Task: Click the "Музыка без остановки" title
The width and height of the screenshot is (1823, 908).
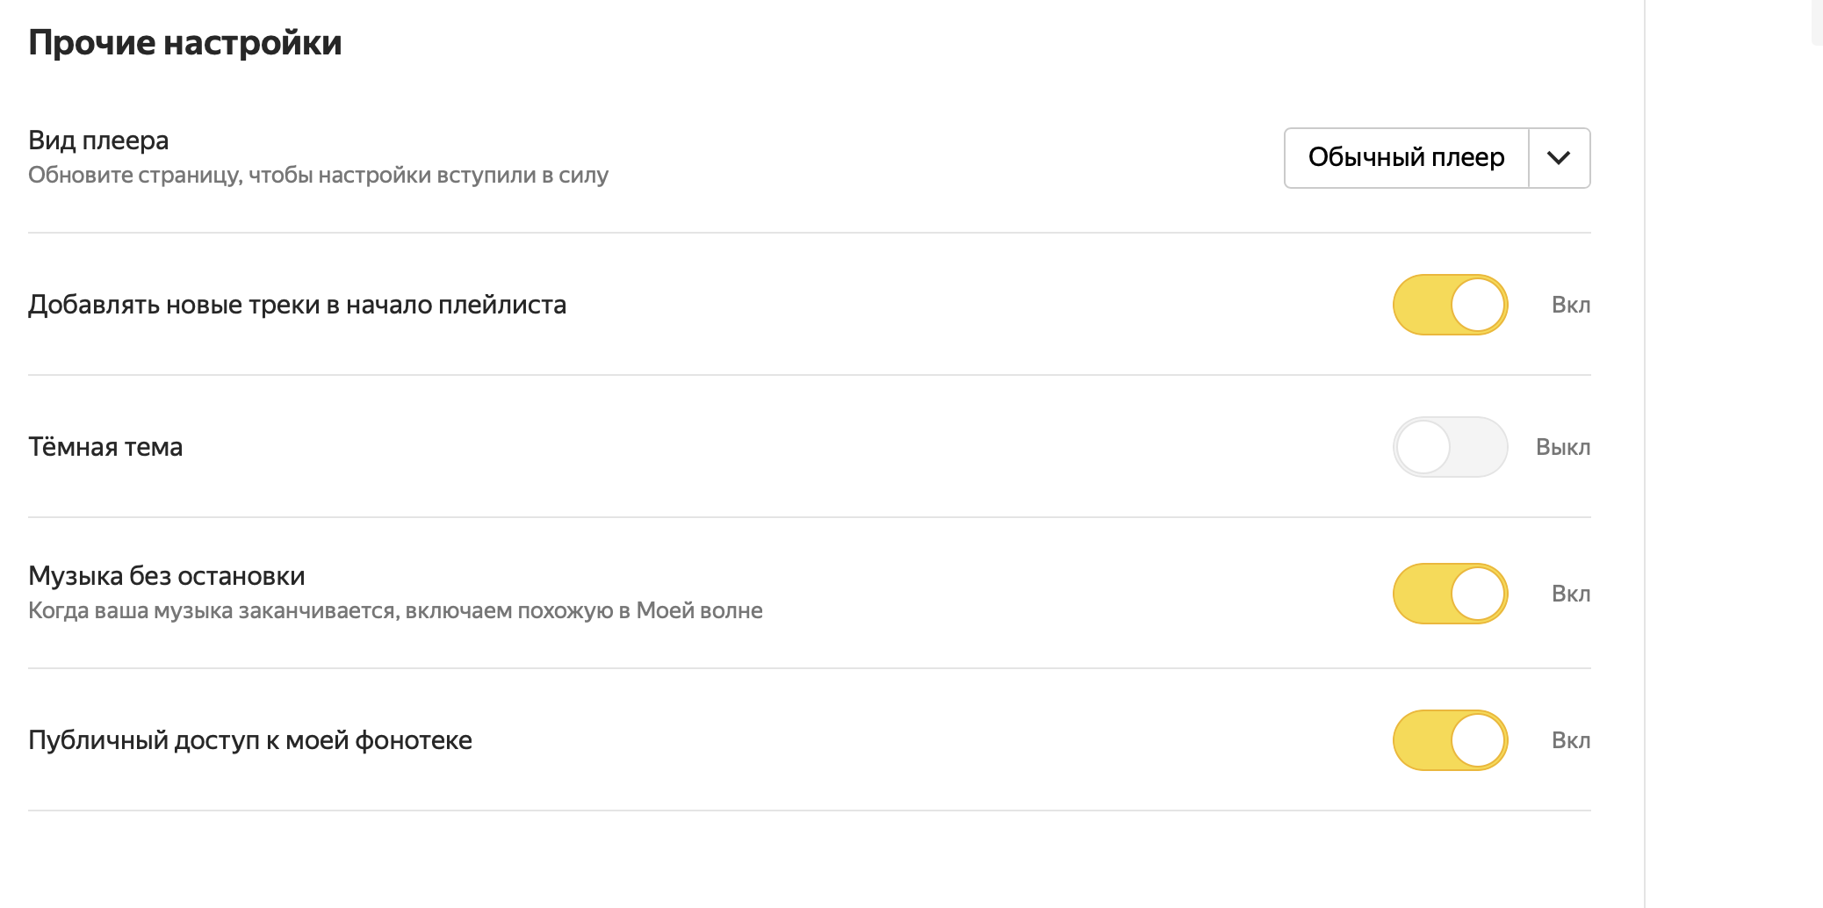Action: [167, 576]
